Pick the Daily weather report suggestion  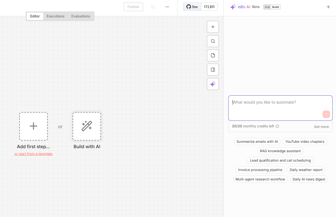pos(306,170)
